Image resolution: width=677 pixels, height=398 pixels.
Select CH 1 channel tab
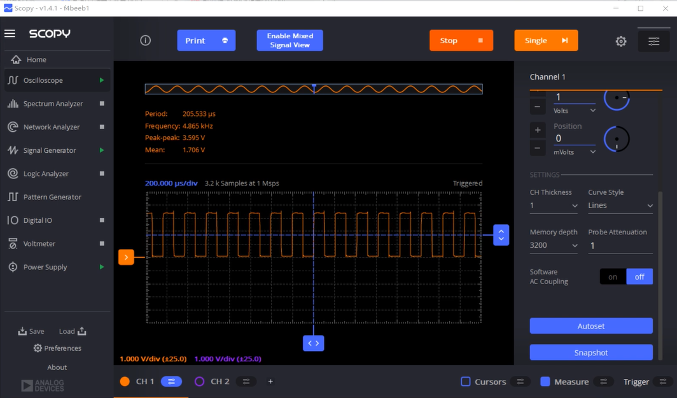click(145, 381)
